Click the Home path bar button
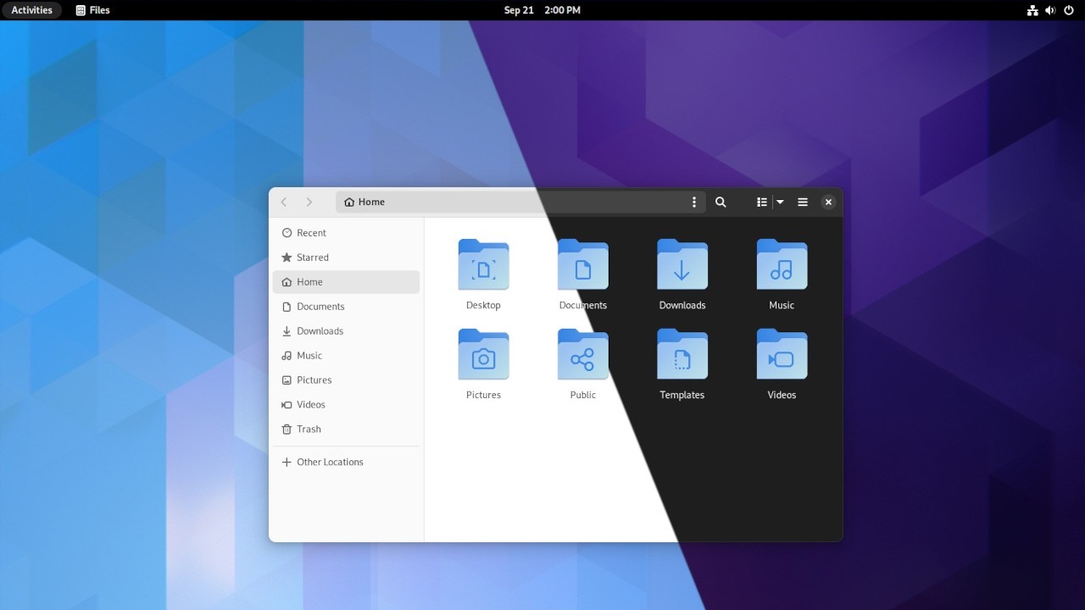Image resolution: width=1085 pixels, height=610 pixels. tap(364, 202)
